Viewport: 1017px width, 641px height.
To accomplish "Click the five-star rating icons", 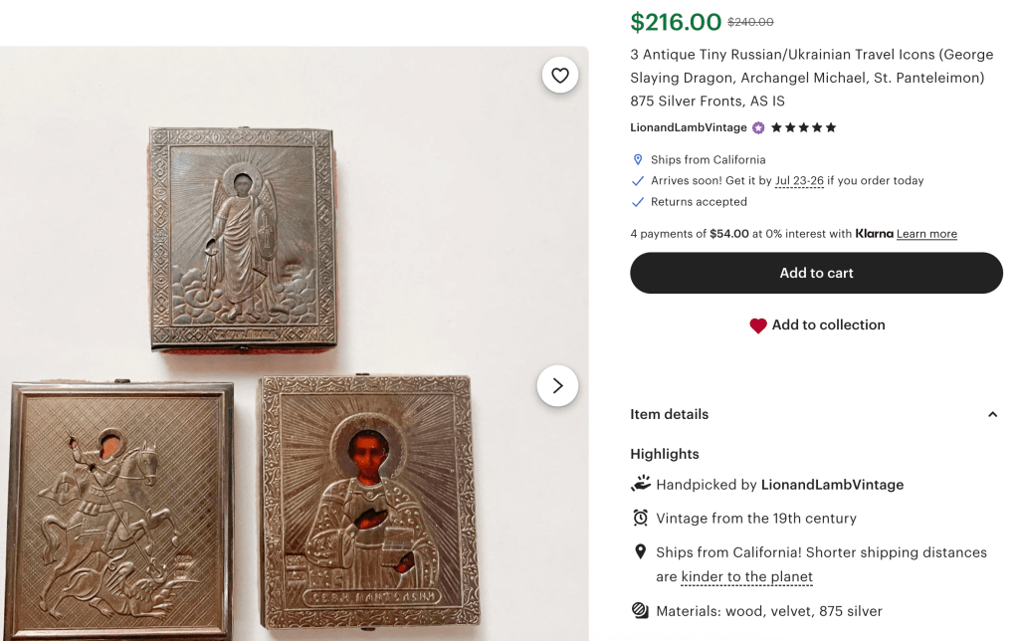I will [803, 128].
